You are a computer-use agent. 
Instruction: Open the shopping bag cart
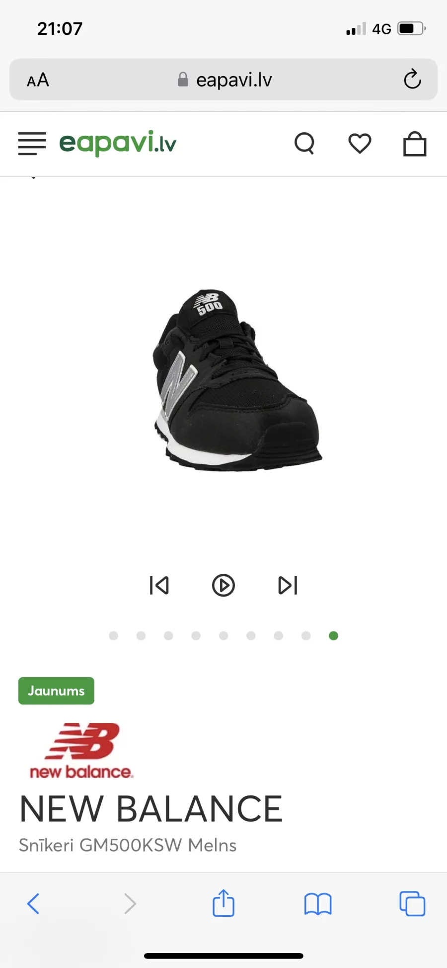415,144
